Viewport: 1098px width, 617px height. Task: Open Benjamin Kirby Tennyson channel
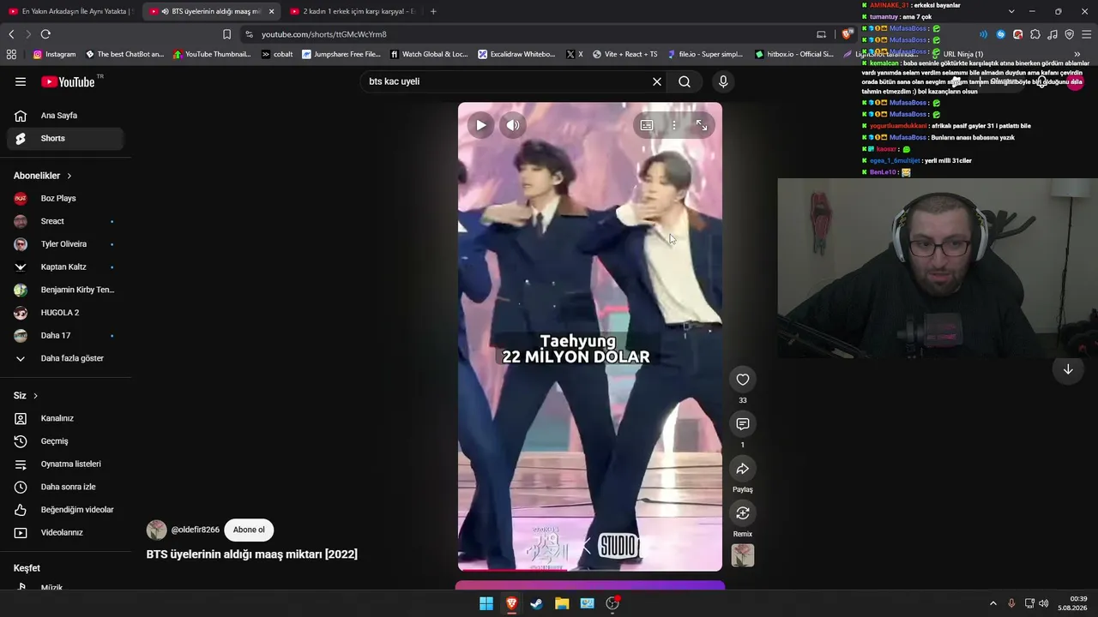point(65,290)
